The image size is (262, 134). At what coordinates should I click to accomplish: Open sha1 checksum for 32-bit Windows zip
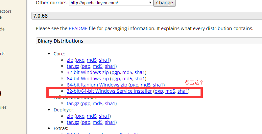[140, 72]
